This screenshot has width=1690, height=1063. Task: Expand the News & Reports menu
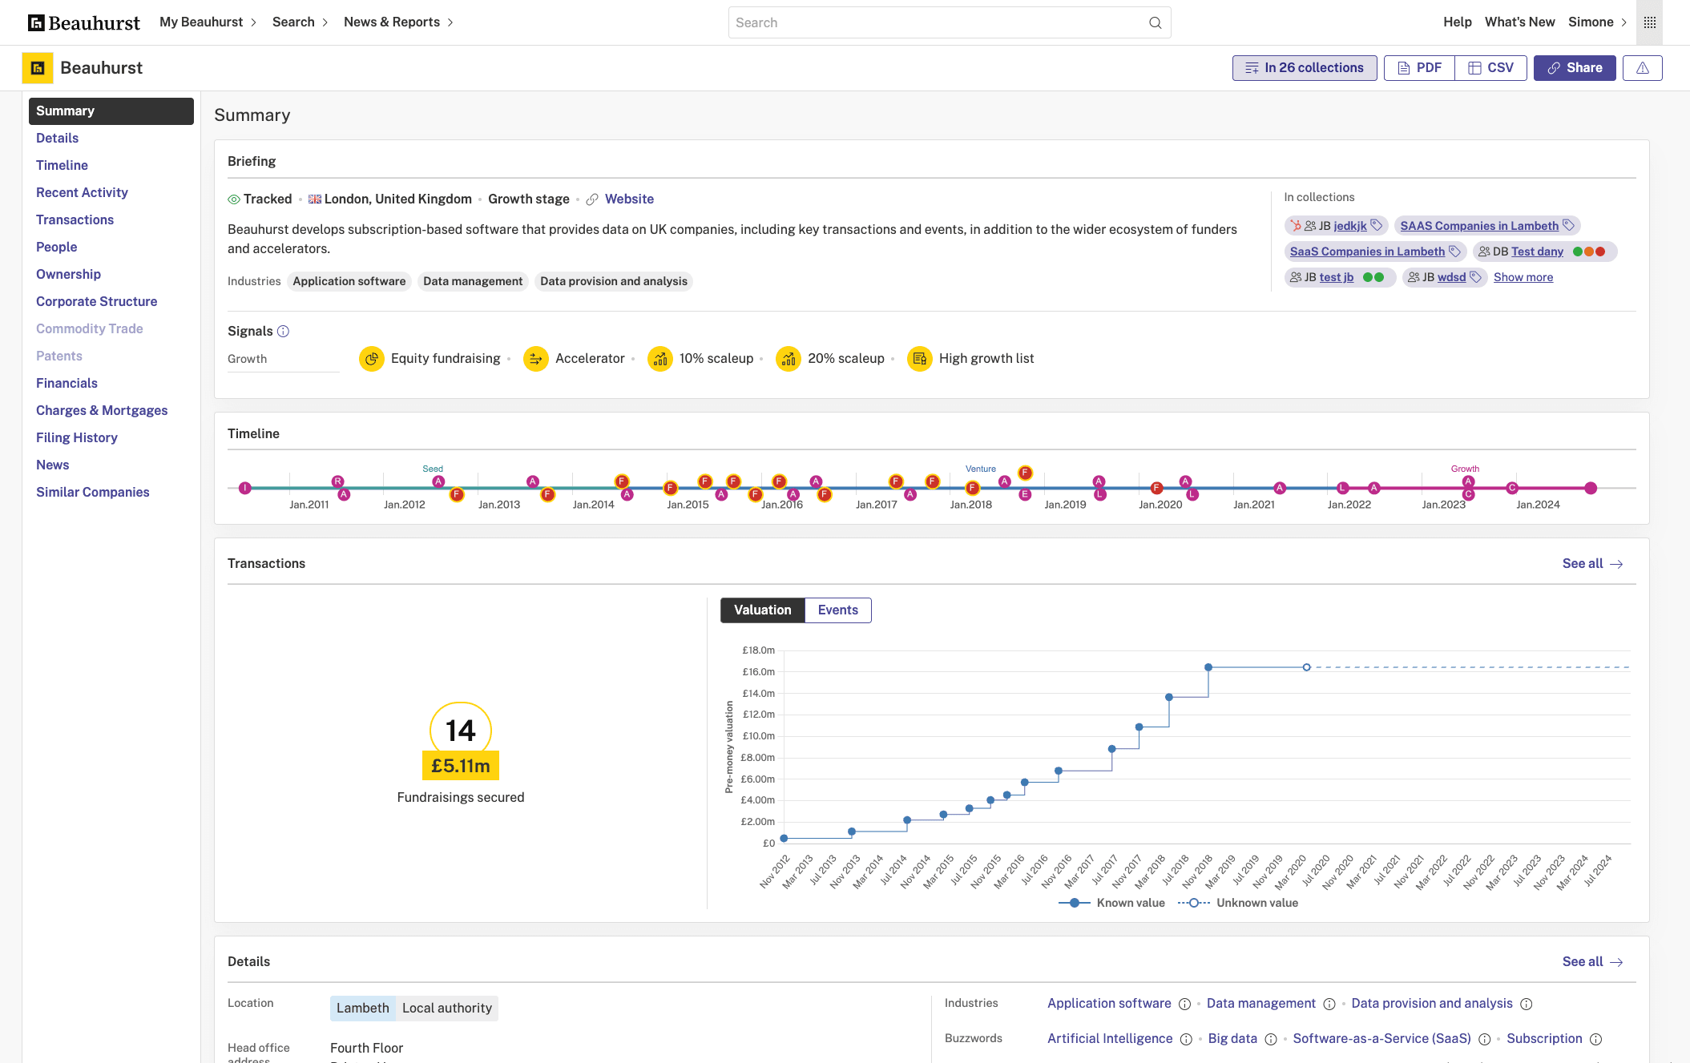tap(398, 22)
